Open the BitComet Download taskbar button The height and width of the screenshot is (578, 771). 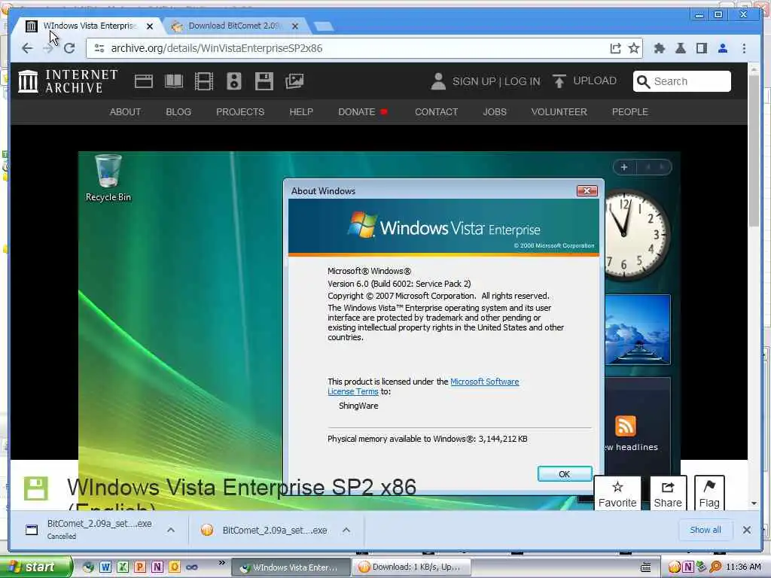pos(412,567)
